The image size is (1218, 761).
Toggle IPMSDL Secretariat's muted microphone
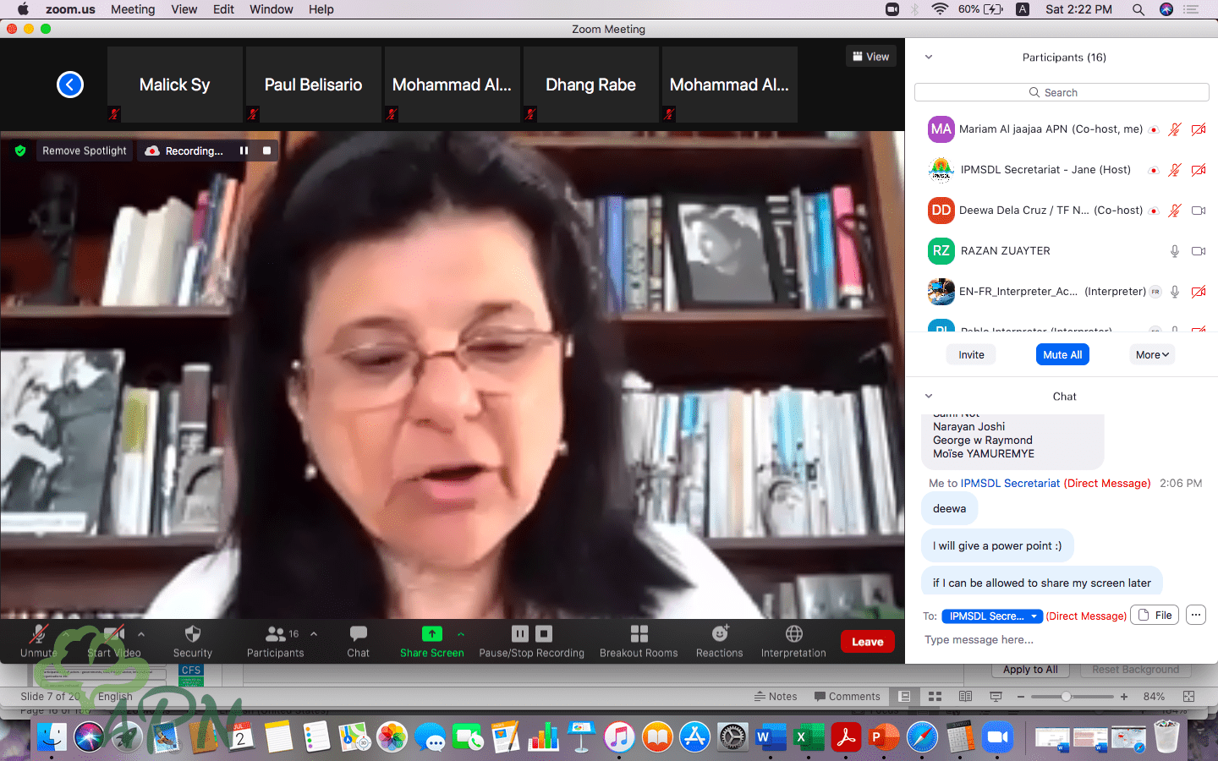pyautogui.click(x=1175, y=170)
